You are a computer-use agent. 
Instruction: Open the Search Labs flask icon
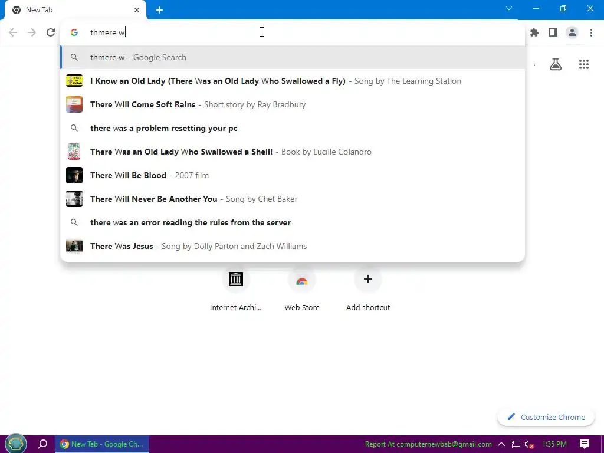pos(556,64)
